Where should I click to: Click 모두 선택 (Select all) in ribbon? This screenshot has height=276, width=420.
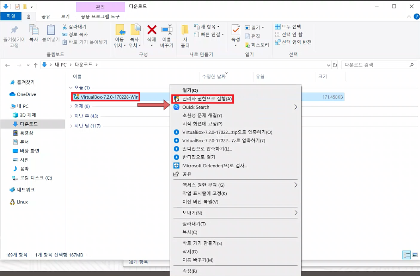coord(288,27)
